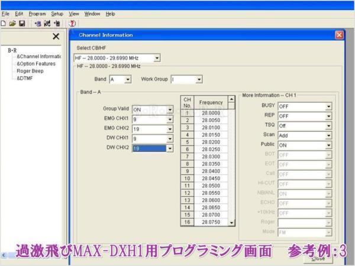Close the left tree panel with X
Viewport: 355px width, 266px height.
click(56, 36)
